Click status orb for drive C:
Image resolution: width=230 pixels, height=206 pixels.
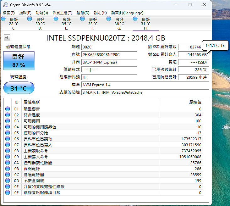[x=3, y=19]
